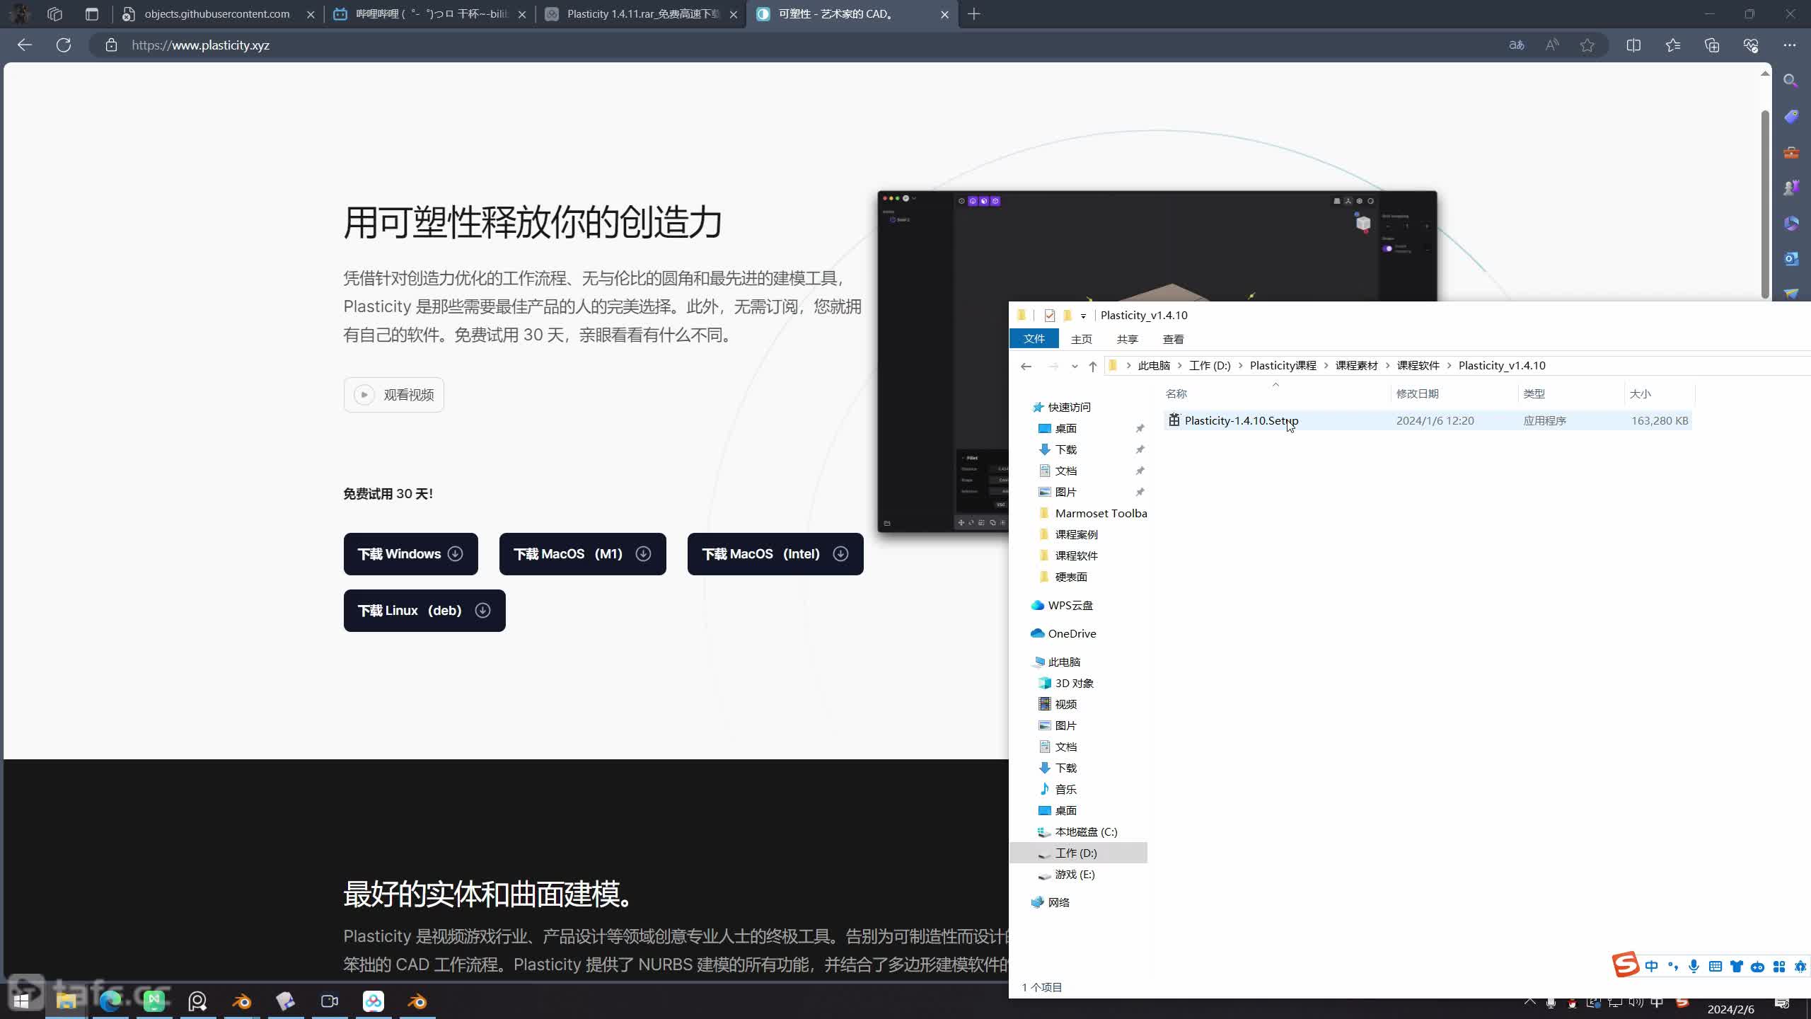
Task: Select 游戏 (E:) drive in navigation pane
Action: pyautogui.click(x=1075, y=875)
